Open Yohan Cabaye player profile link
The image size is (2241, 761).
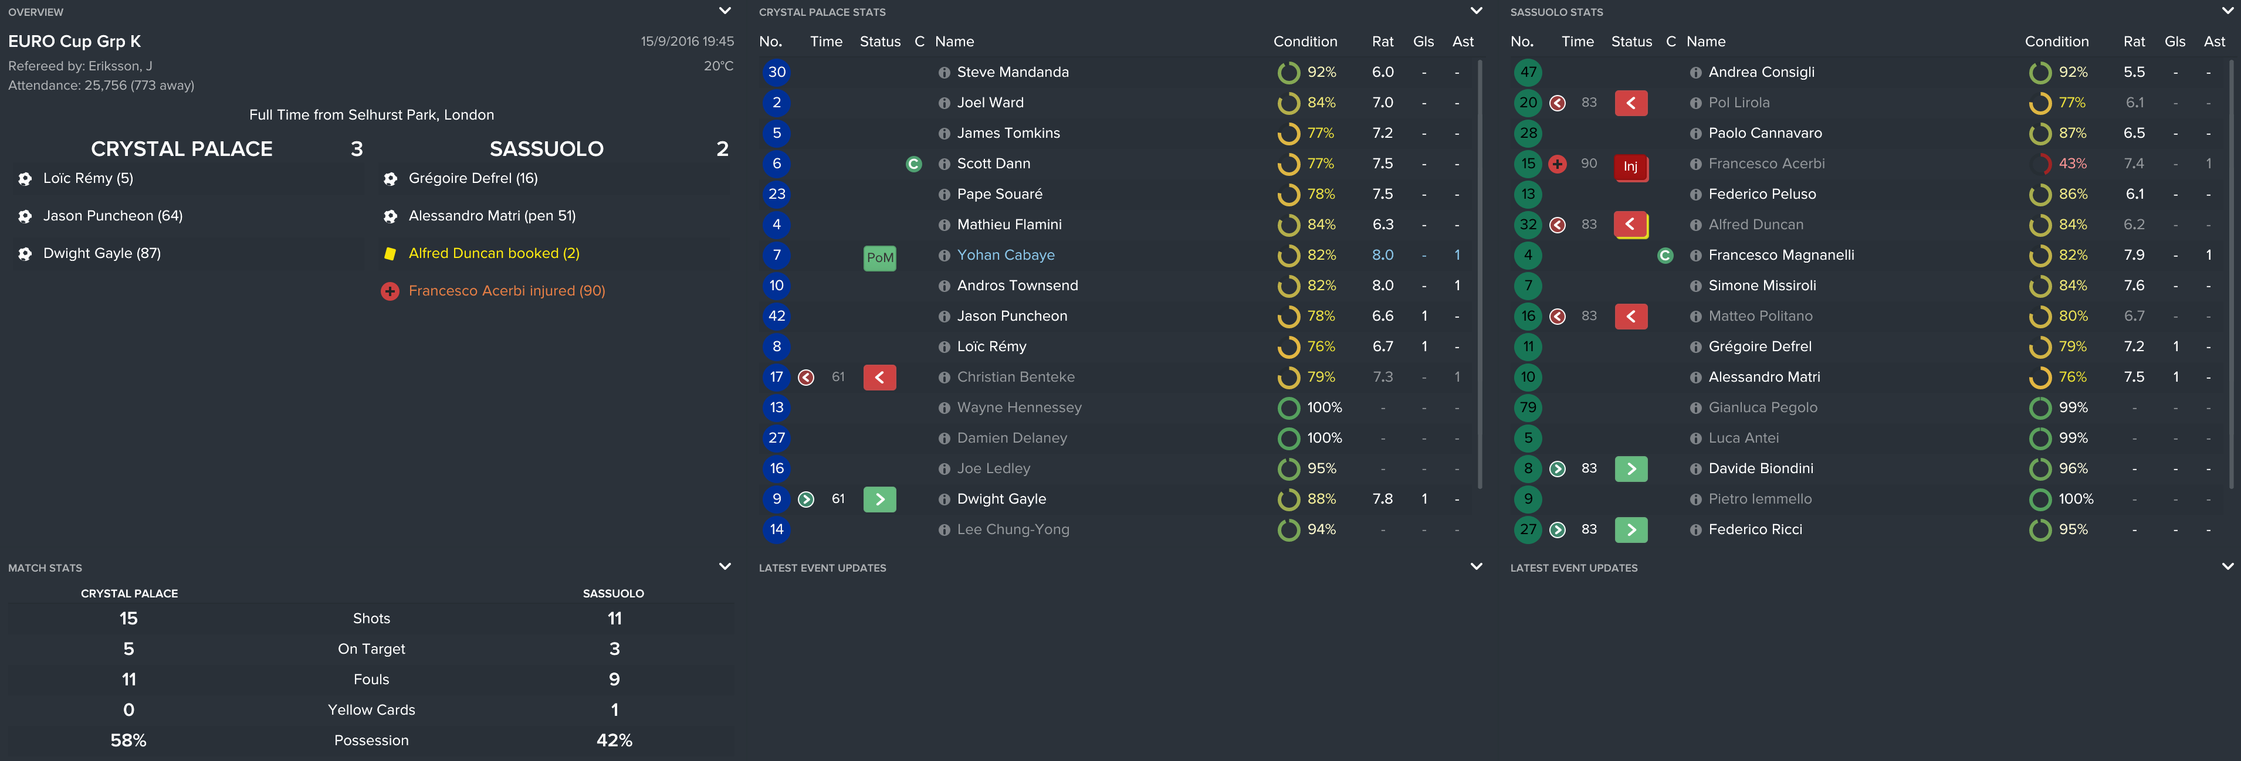(1006, 255)
